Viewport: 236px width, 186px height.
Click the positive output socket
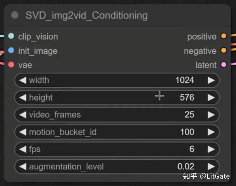[x=224, y=36]
